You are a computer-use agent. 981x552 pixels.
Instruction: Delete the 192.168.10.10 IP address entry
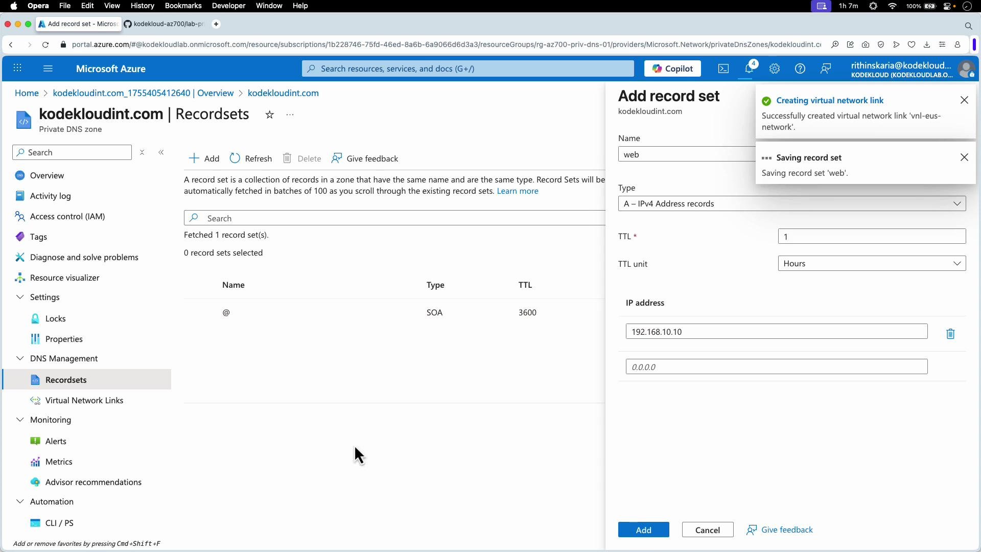(x=950, y=334)
